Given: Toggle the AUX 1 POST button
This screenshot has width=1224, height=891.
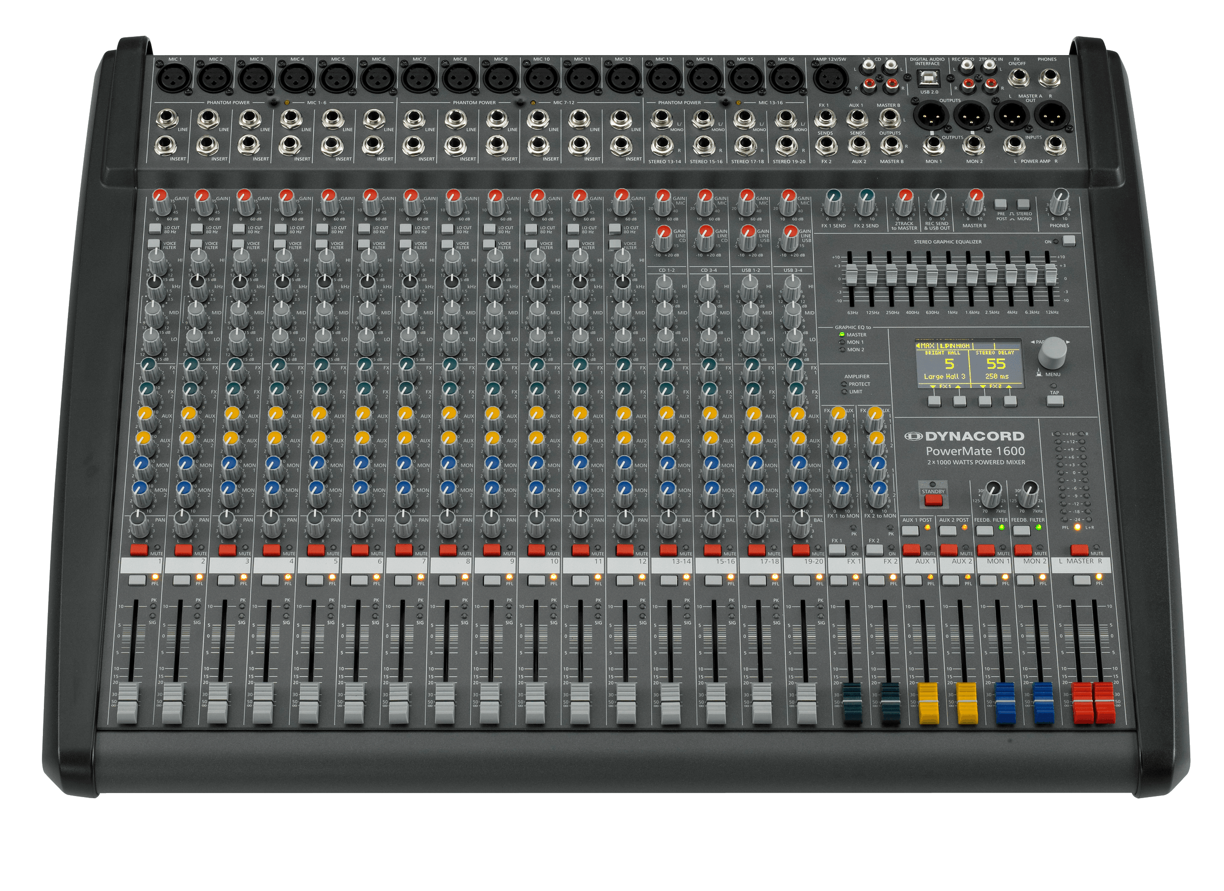Looking at the screenshot, I should tap(910, 531).
